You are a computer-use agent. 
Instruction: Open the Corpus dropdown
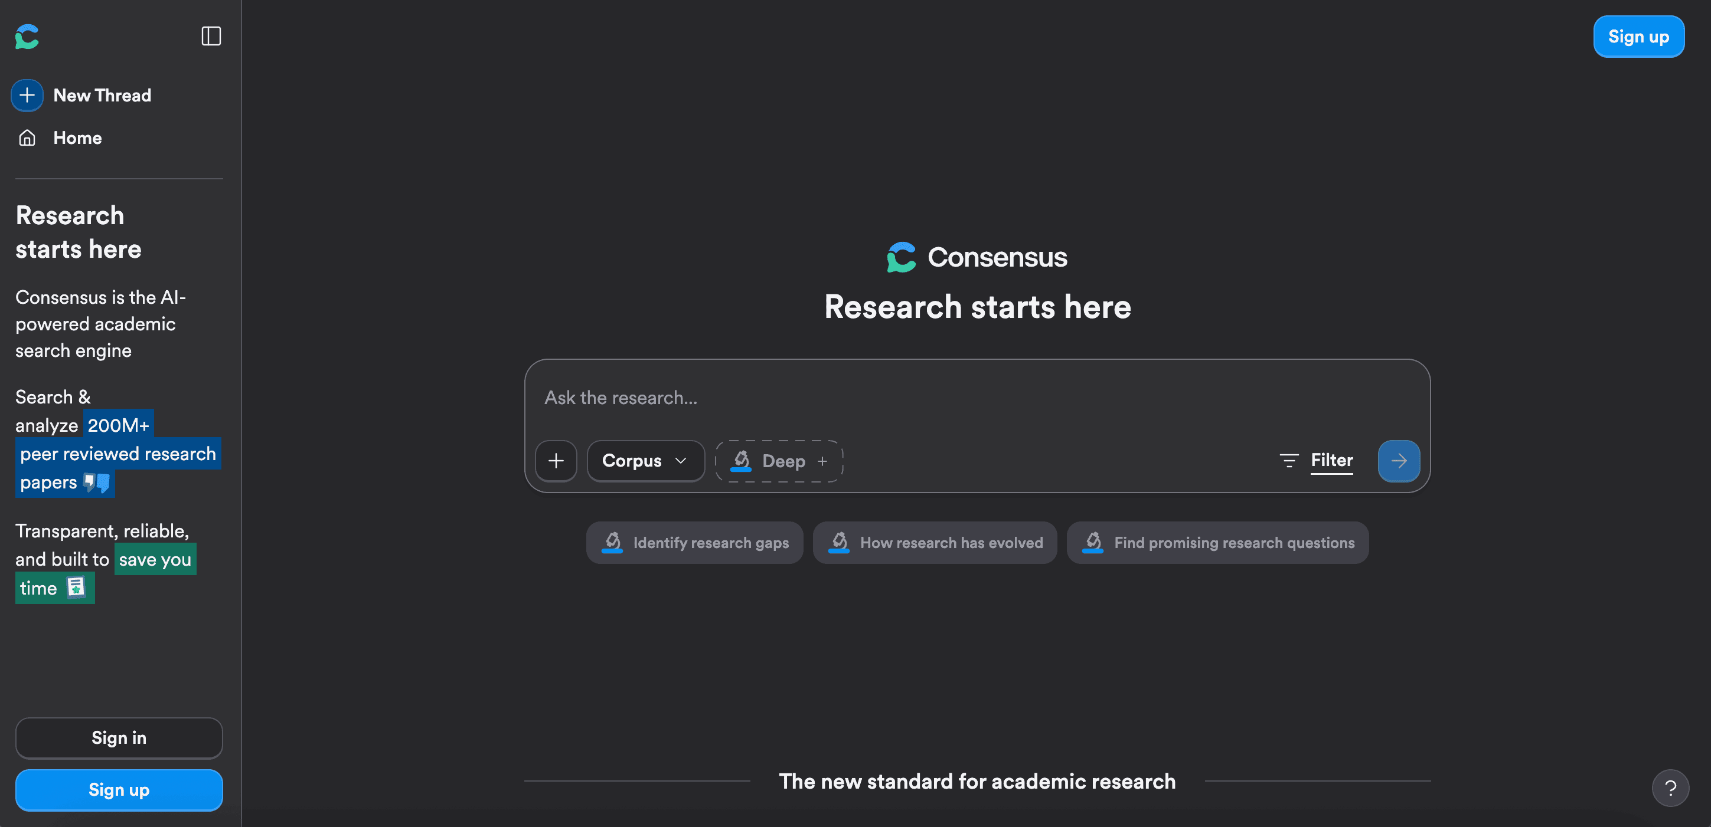(645, 461)
